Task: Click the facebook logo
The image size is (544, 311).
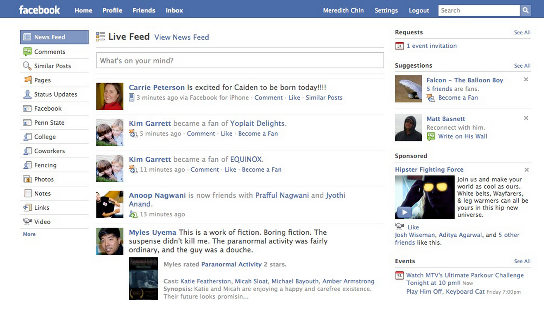Action: (40, 10)
